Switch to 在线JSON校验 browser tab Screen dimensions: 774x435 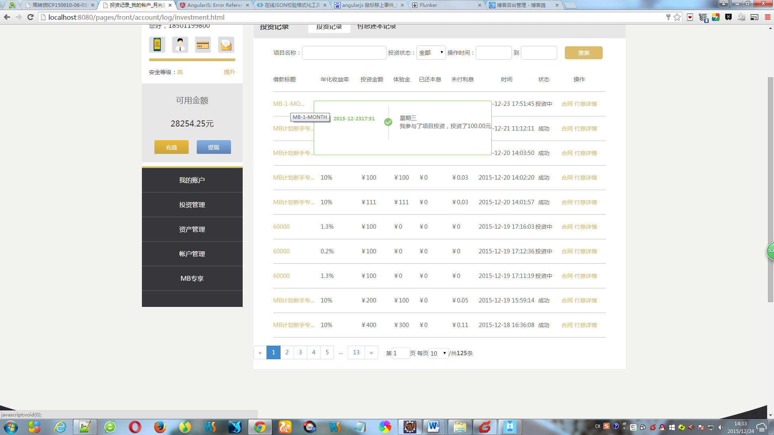(291, 5)
